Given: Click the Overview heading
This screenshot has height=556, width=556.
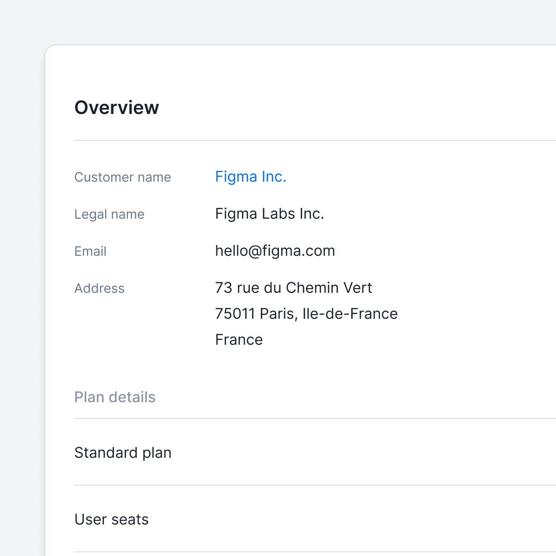Looking at the screenshot, I should pos(117,107).
